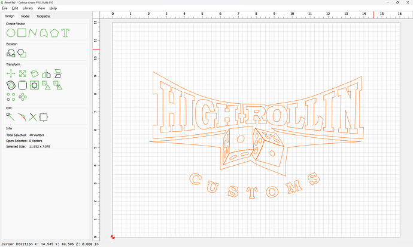Switch to the Toolpaths tab
The image size is (413, 247).
click(x=43, y=16)
